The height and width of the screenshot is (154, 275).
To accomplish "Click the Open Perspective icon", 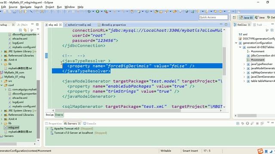I will tap(234, 17).
